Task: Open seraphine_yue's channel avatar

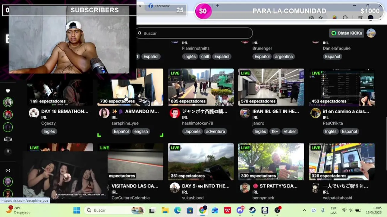Action: [104, 113]
